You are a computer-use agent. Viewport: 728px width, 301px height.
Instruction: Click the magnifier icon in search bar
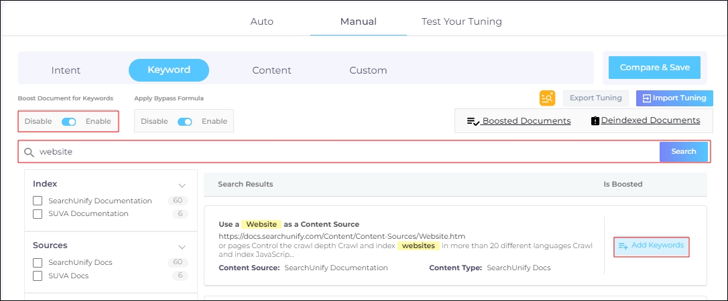click(29, 152)
